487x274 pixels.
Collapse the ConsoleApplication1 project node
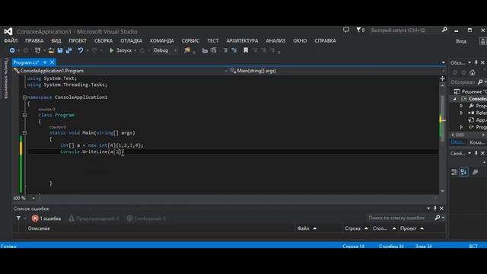click(455, 99)
